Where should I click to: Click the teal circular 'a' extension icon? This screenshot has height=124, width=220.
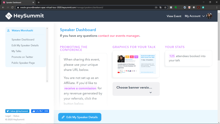203,7
